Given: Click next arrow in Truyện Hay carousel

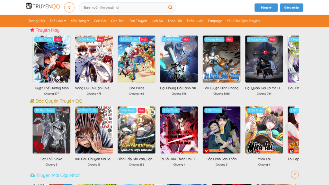Looking at the screenshot, I should (288, 59).
